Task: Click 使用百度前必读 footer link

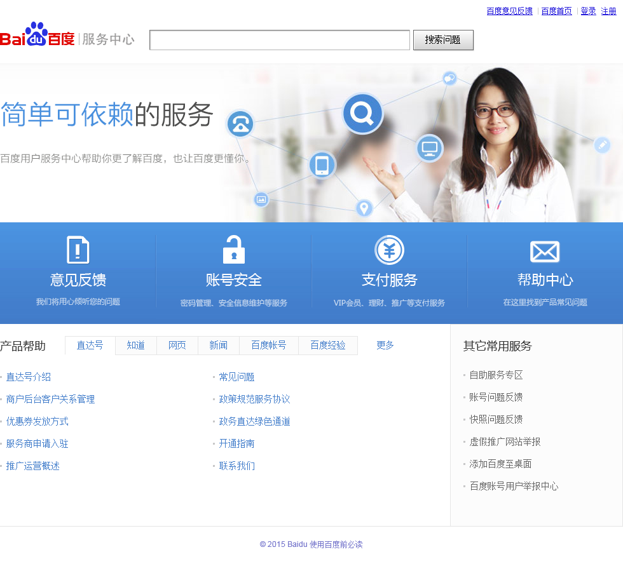Action: 336,544
